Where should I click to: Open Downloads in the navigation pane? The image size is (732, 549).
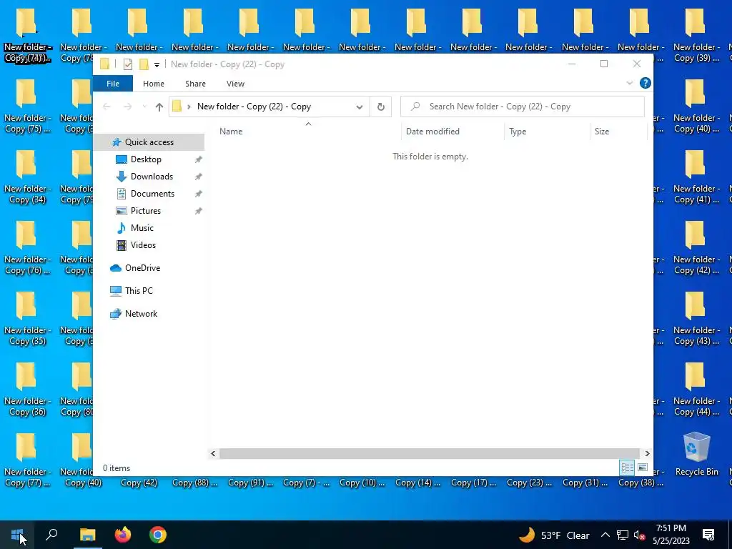pos(152,177)
